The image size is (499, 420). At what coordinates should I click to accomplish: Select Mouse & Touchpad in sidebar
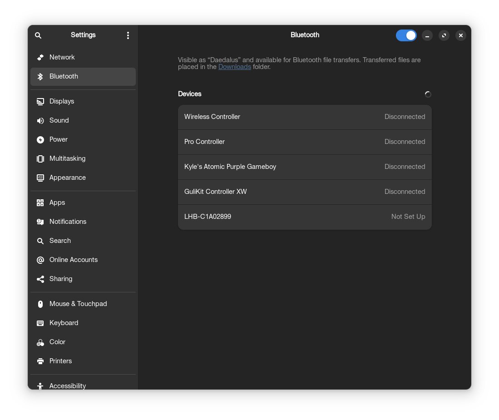click(78, 304)
